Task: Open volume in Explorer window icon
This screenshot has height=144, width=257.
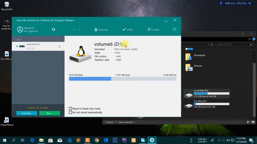Action: [175, 29]
